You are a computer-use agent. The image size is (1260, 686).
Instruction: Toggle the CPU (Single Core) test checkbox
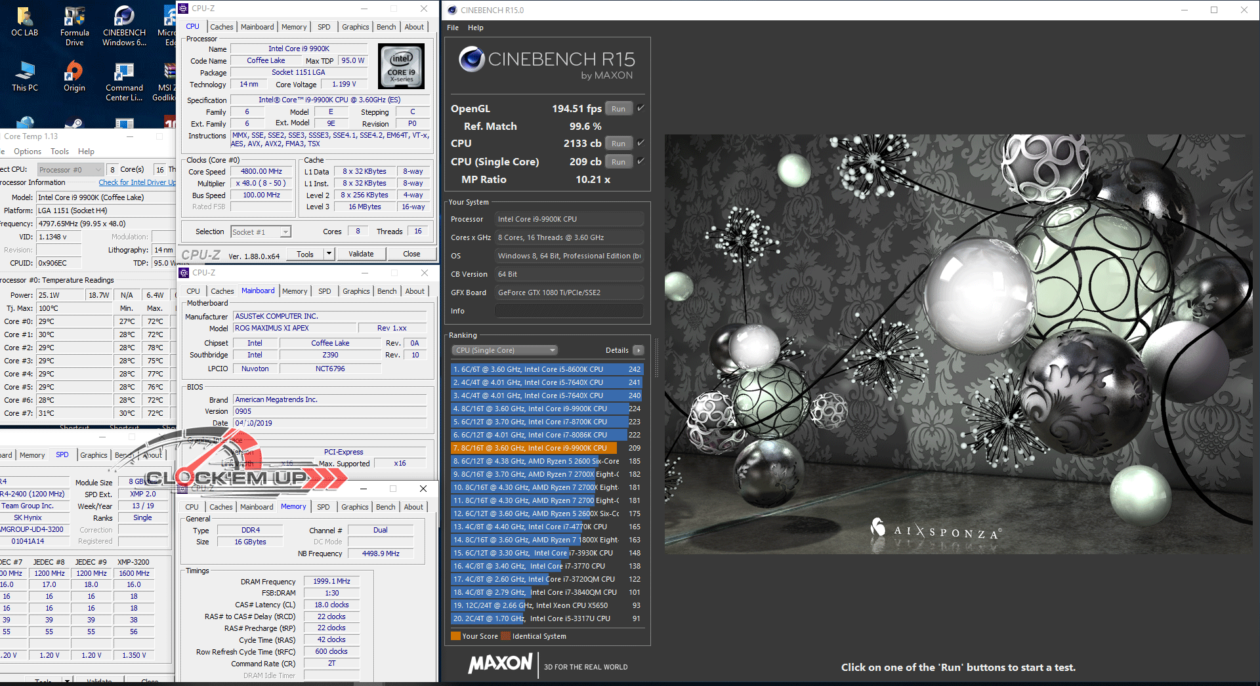641,161
